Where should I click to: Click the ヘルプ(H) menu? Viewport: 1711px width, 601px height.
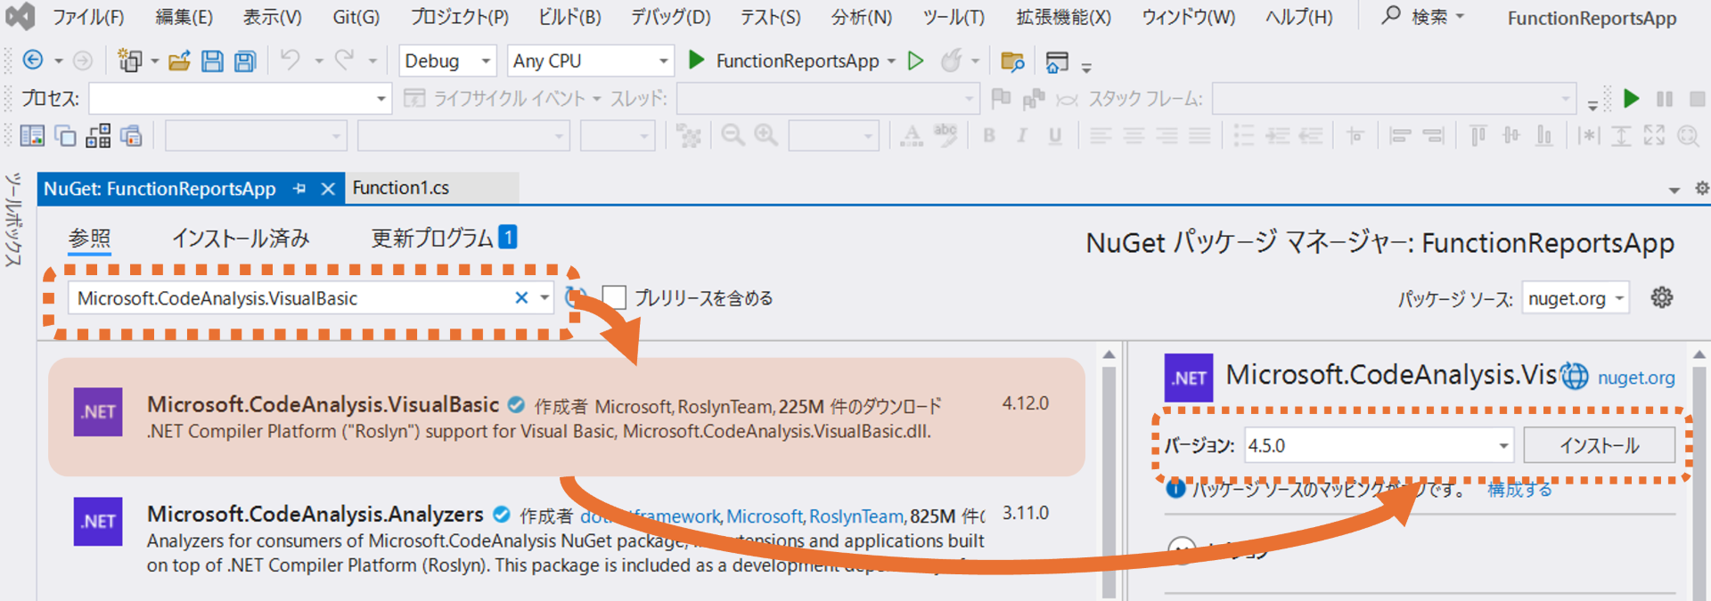[x=1299, y=17]
